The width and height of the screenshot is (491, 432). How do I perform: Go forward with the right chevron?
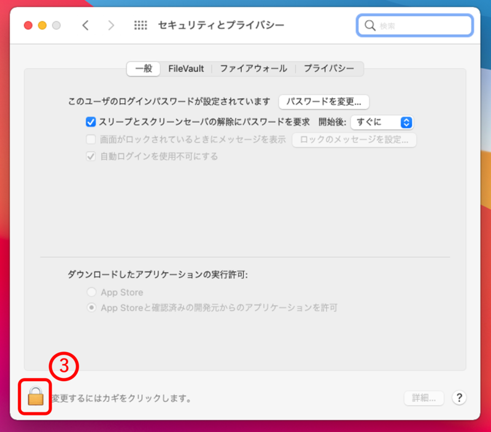coord(111,25)
